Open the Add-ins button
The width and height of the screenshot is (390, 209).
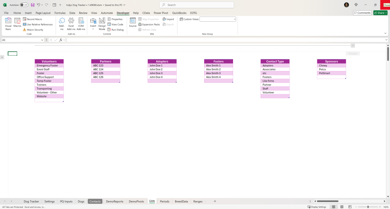pos(62,24)
